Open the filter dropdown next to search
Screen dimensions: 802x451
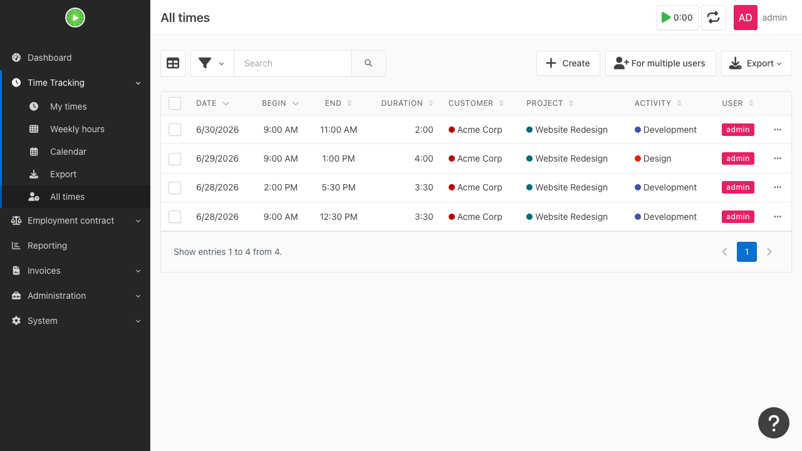tap(212, 63)
